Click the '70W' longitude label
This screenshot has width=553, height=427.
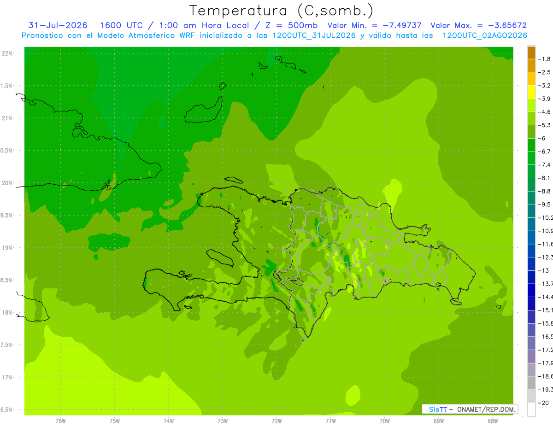click(x=385, y=421)
